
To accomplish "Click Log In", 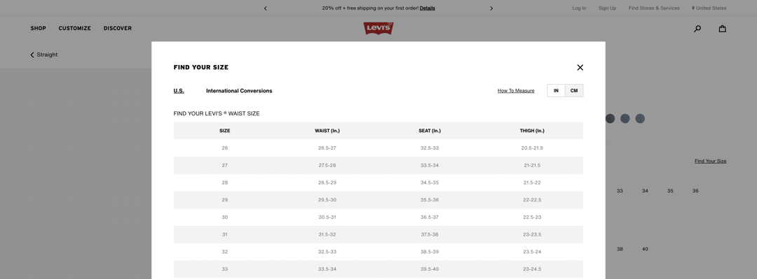I will click(x=579, y=8).
